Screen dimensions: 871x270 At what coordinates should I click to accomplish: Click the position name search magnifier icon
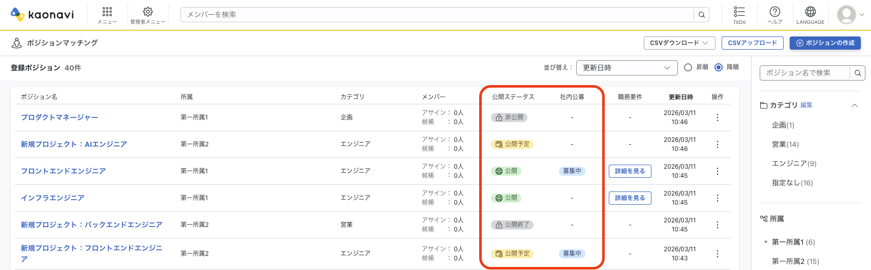[x=857, y=73]
